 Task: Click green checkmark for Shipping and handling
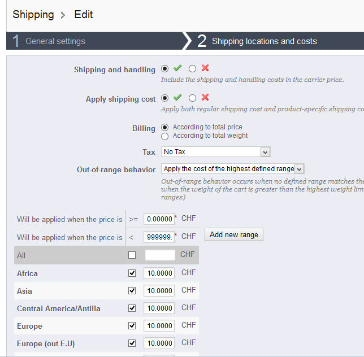pyautogui.click(x=177, y=68)
